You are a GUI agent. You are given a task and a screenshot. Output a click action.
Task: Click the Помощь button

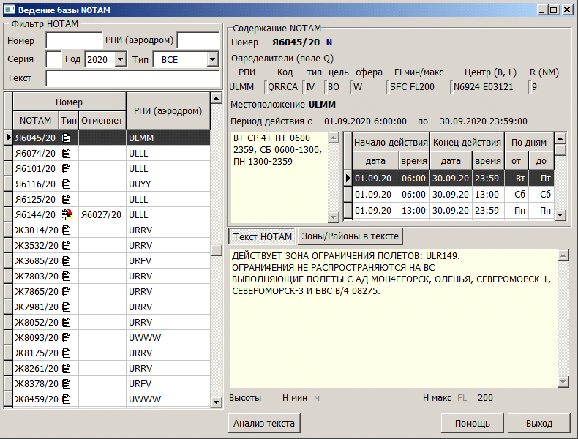472,423
